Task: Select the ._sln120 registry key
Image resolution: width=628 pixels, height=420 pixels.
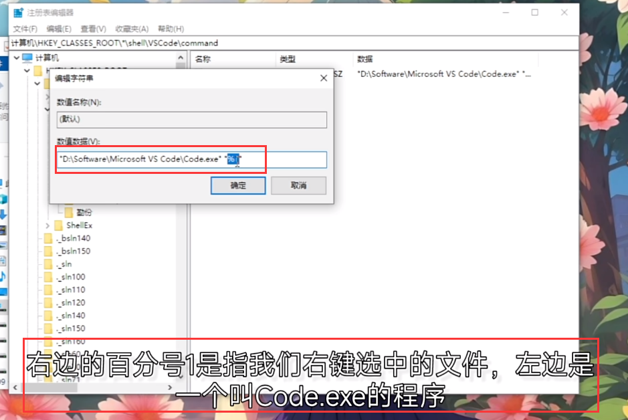Action: point(71,303)
